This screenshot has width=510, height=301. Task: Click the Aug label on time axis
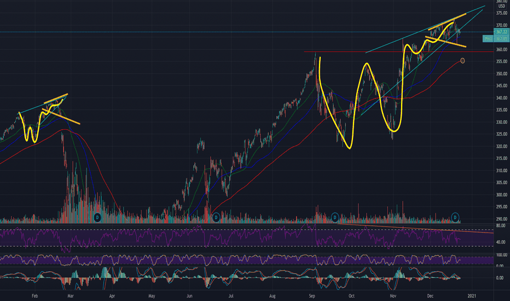[273, 296]
